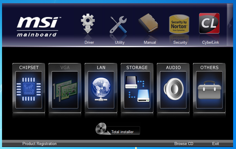Select the STORAGE drives card
Image resolution: width=236 pixels, height=149 pixels.
137,88
